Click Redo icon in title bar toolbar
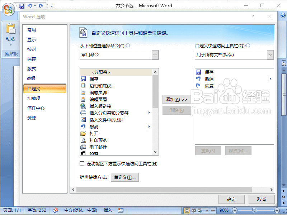This screenshot has width=287, height=215. 41,6
